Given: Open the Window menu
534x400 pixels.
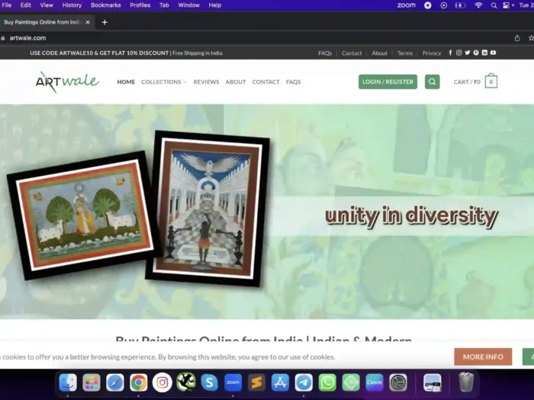Looking at the screenshot, I should point(188,5).
